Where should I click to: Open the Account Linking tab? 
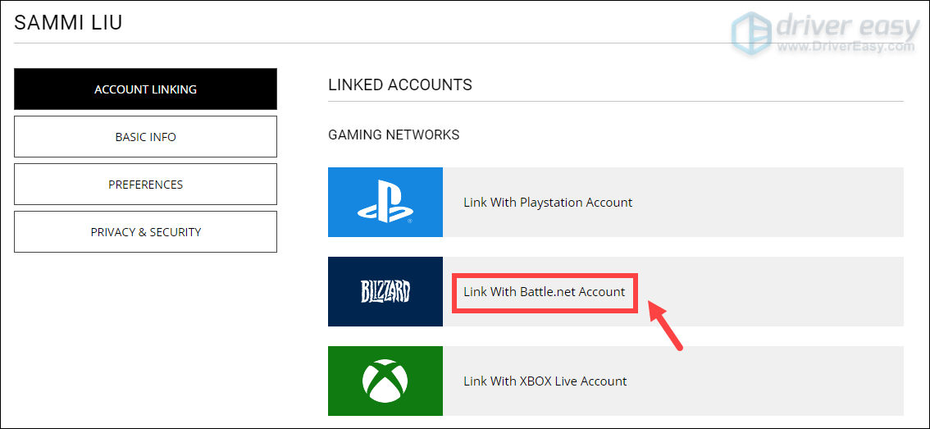click(145, 89)
